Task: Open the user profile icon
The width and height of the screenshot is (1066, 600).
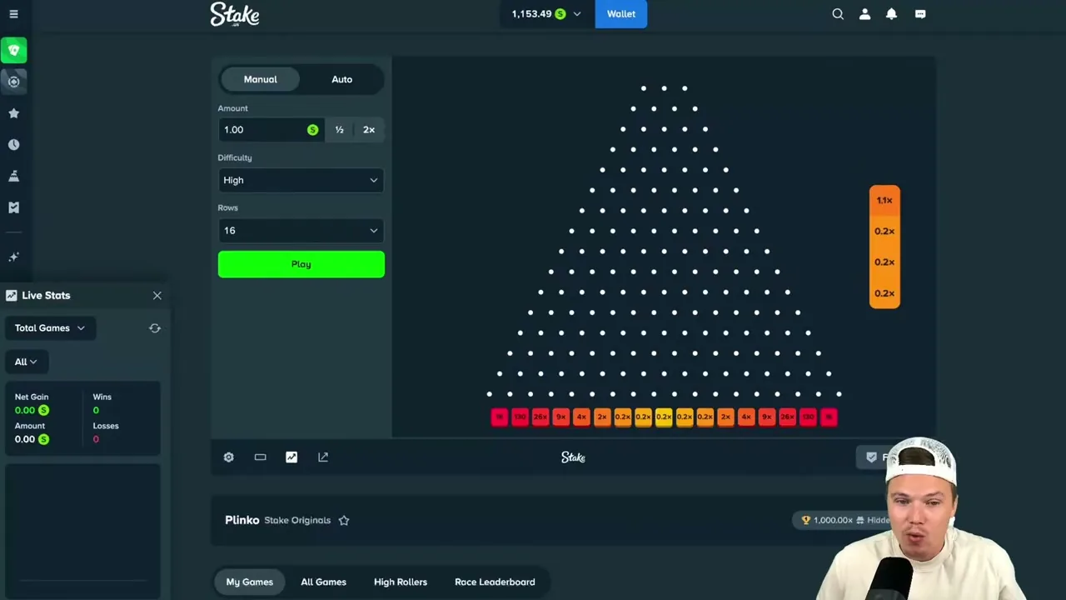Action: click(x=864, y=14)
